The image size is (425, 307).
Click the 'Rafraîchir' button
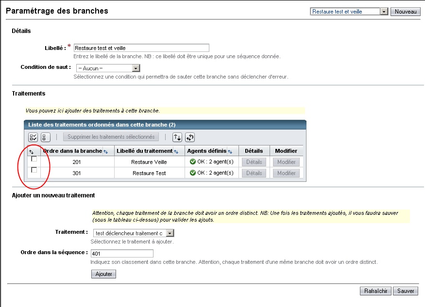click(375, 291)
